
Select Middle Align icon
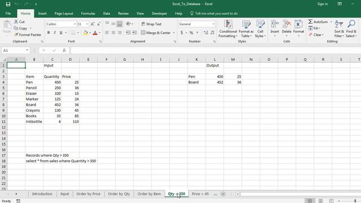point(113,24)
